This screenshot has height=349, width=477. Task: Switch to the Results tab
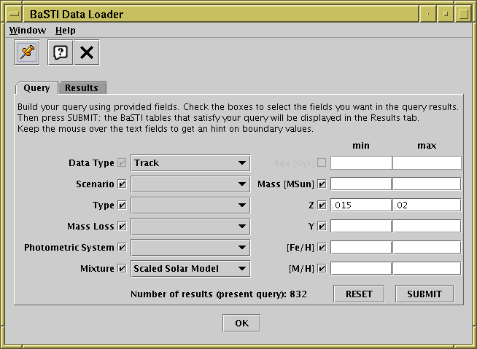(x=82, y=88)
